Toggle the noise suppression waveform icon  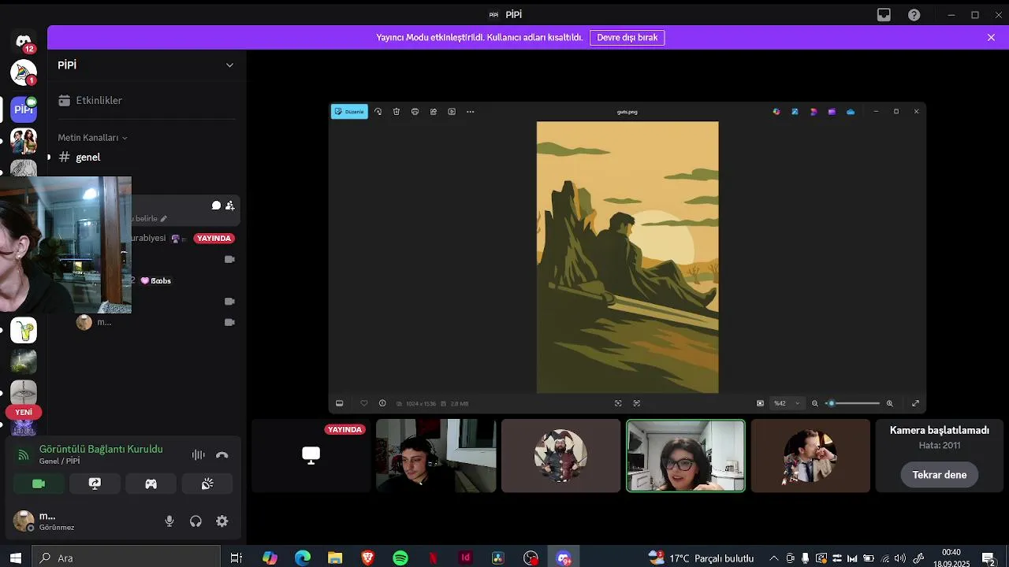(x=198, y=455)
